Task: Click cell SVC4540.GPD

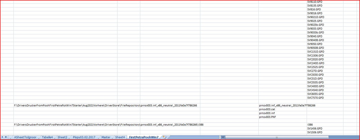Action: (325, 90)
